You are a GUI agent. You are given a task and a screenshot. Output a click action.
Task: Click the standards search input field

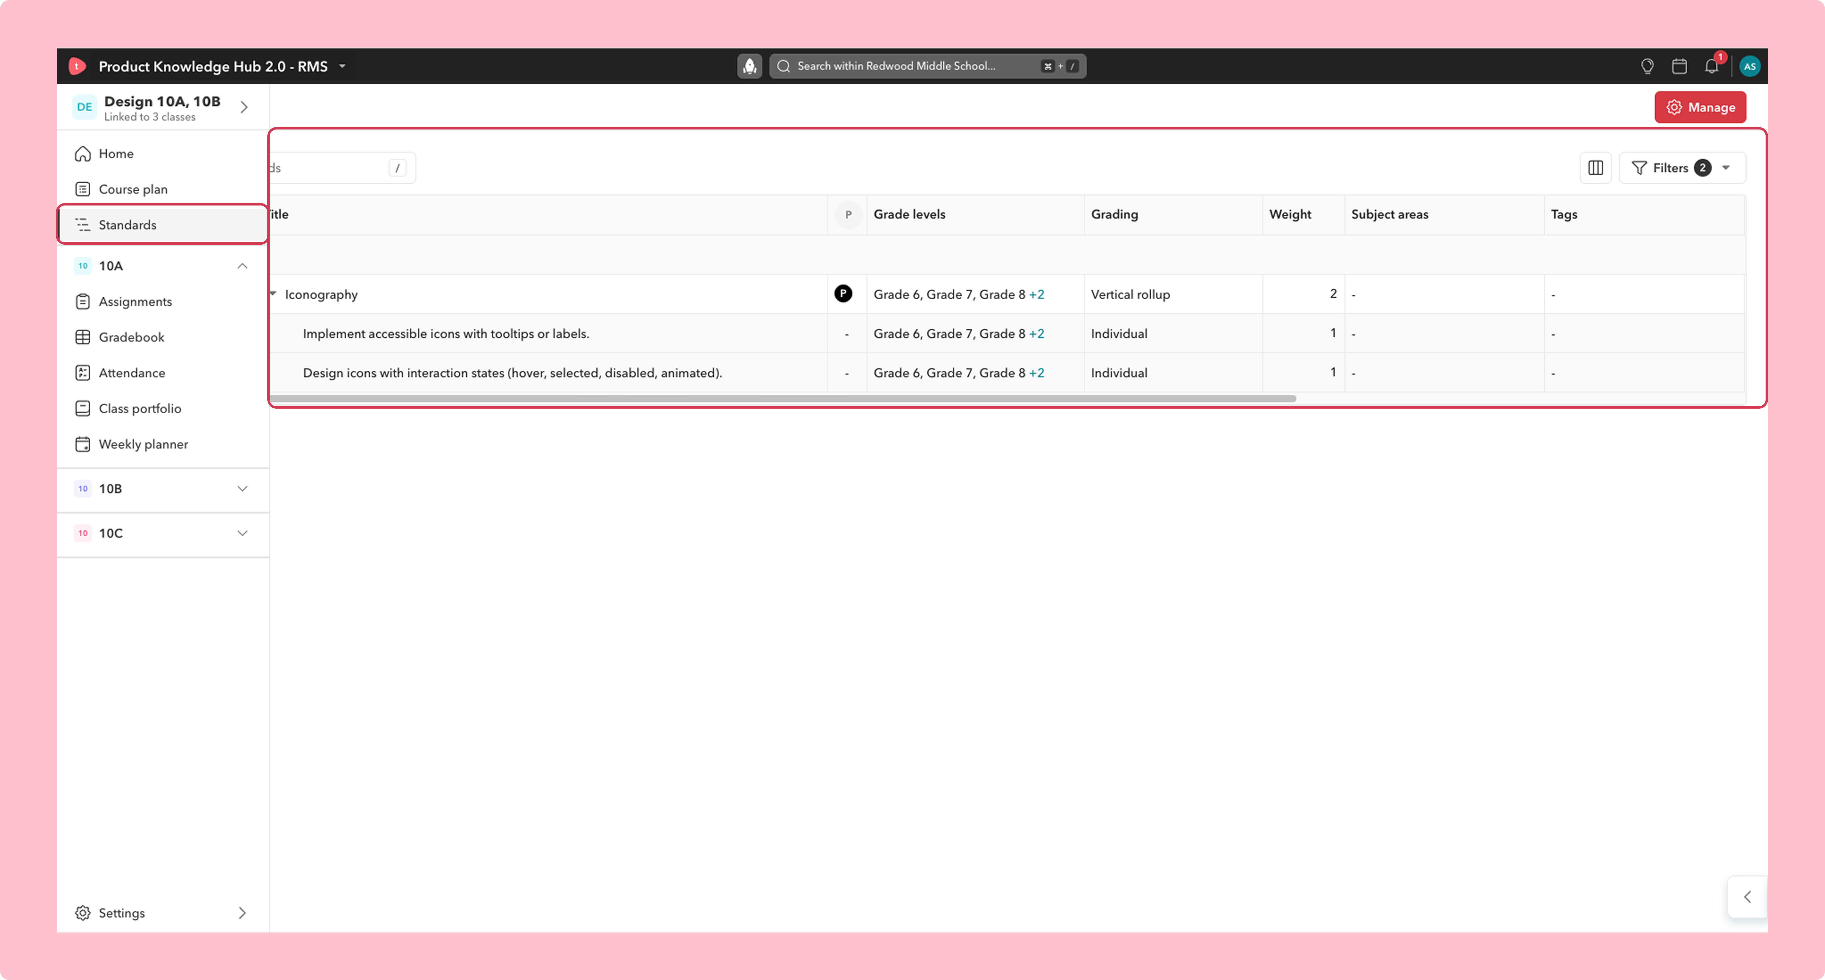pos(343,168)
